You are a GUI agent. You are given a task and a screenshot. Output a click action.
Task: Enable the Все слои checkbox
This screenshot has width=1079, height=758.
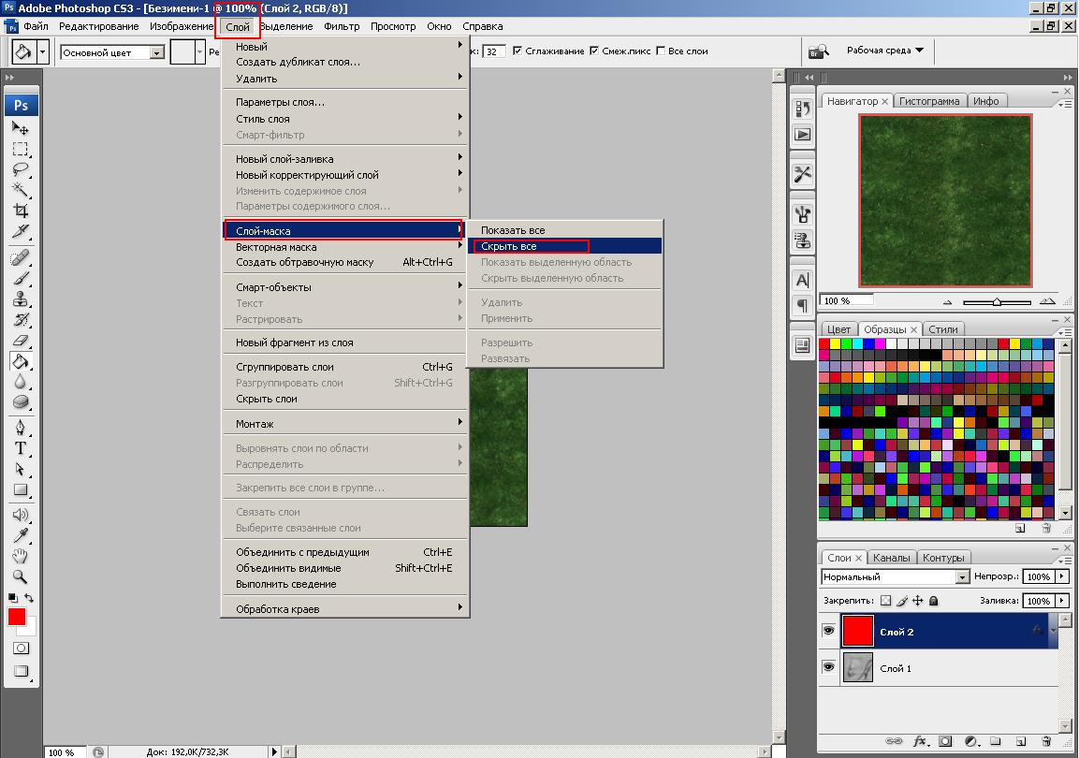click(x=662, y=51)
